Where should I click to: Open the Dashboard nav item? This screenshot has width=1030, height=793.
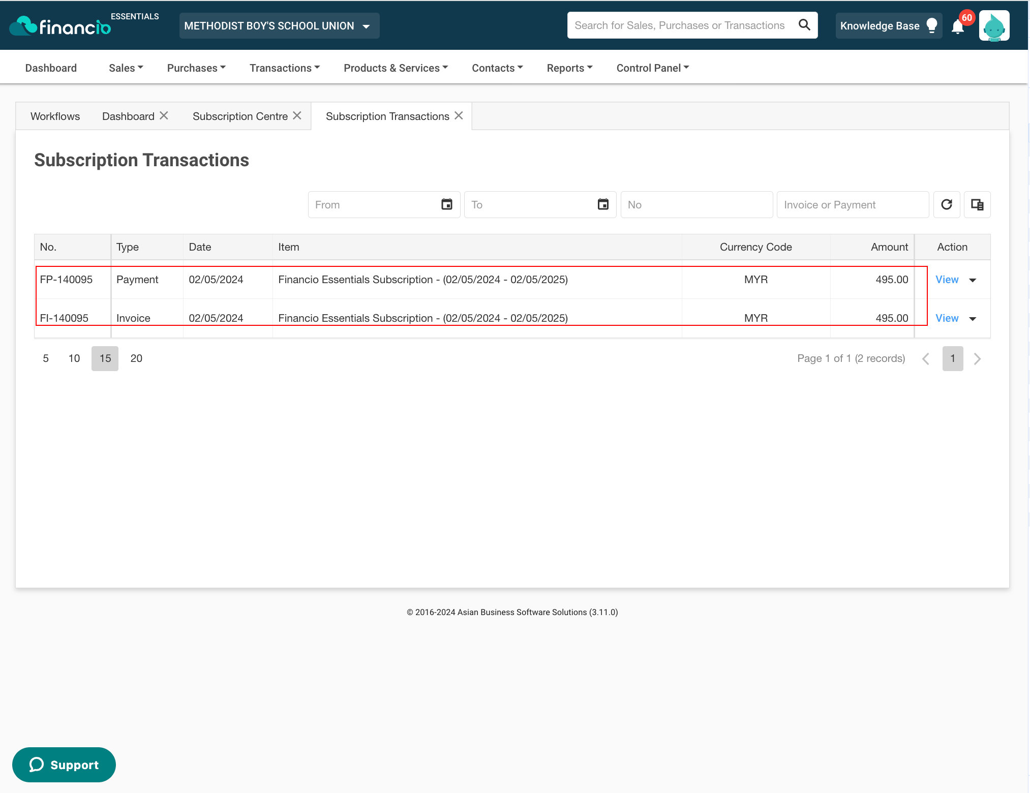51,68
